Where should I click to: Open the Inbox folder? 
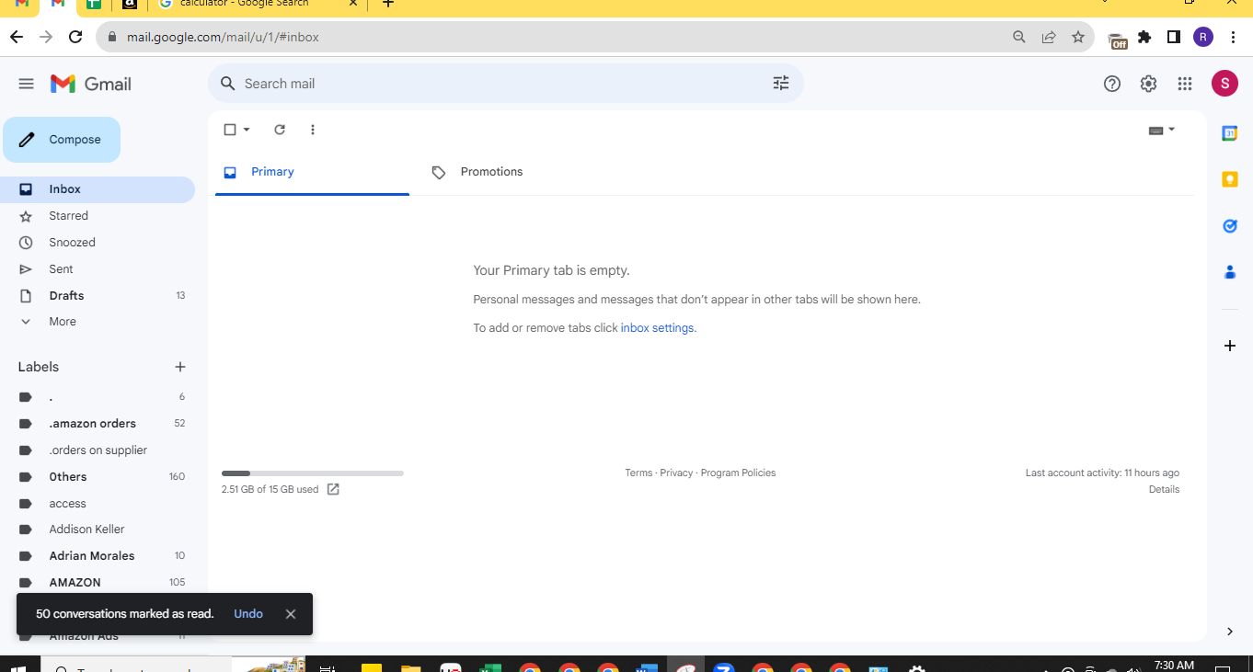98,189
